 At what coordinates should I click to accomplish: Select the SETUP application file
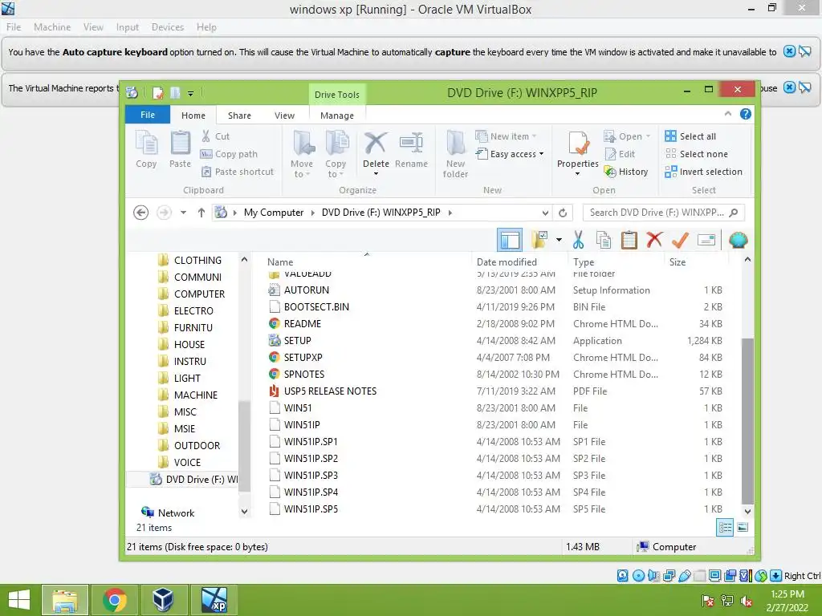298,340
